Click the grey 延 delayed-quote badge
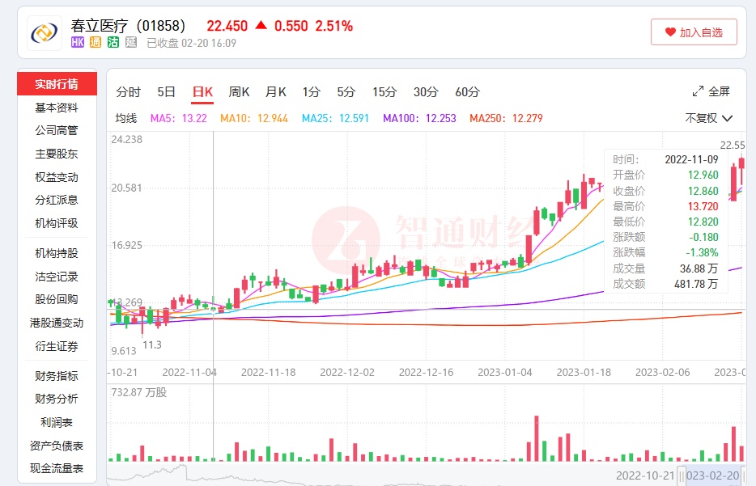756x486 pixels. click(x=131, y=42)
